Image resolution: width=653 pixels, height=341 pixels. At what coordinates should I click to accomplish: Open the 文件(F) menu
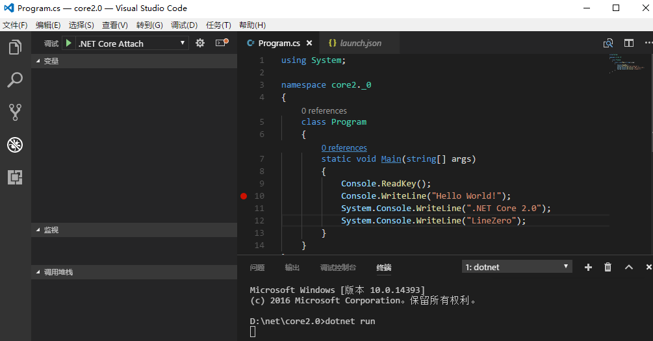[x=15, y=25]
